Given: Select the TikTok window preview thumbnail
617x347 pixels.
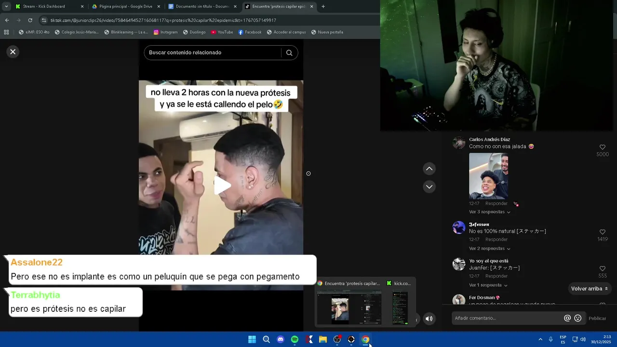Looking at the screenshot, I should coord(349,307).
